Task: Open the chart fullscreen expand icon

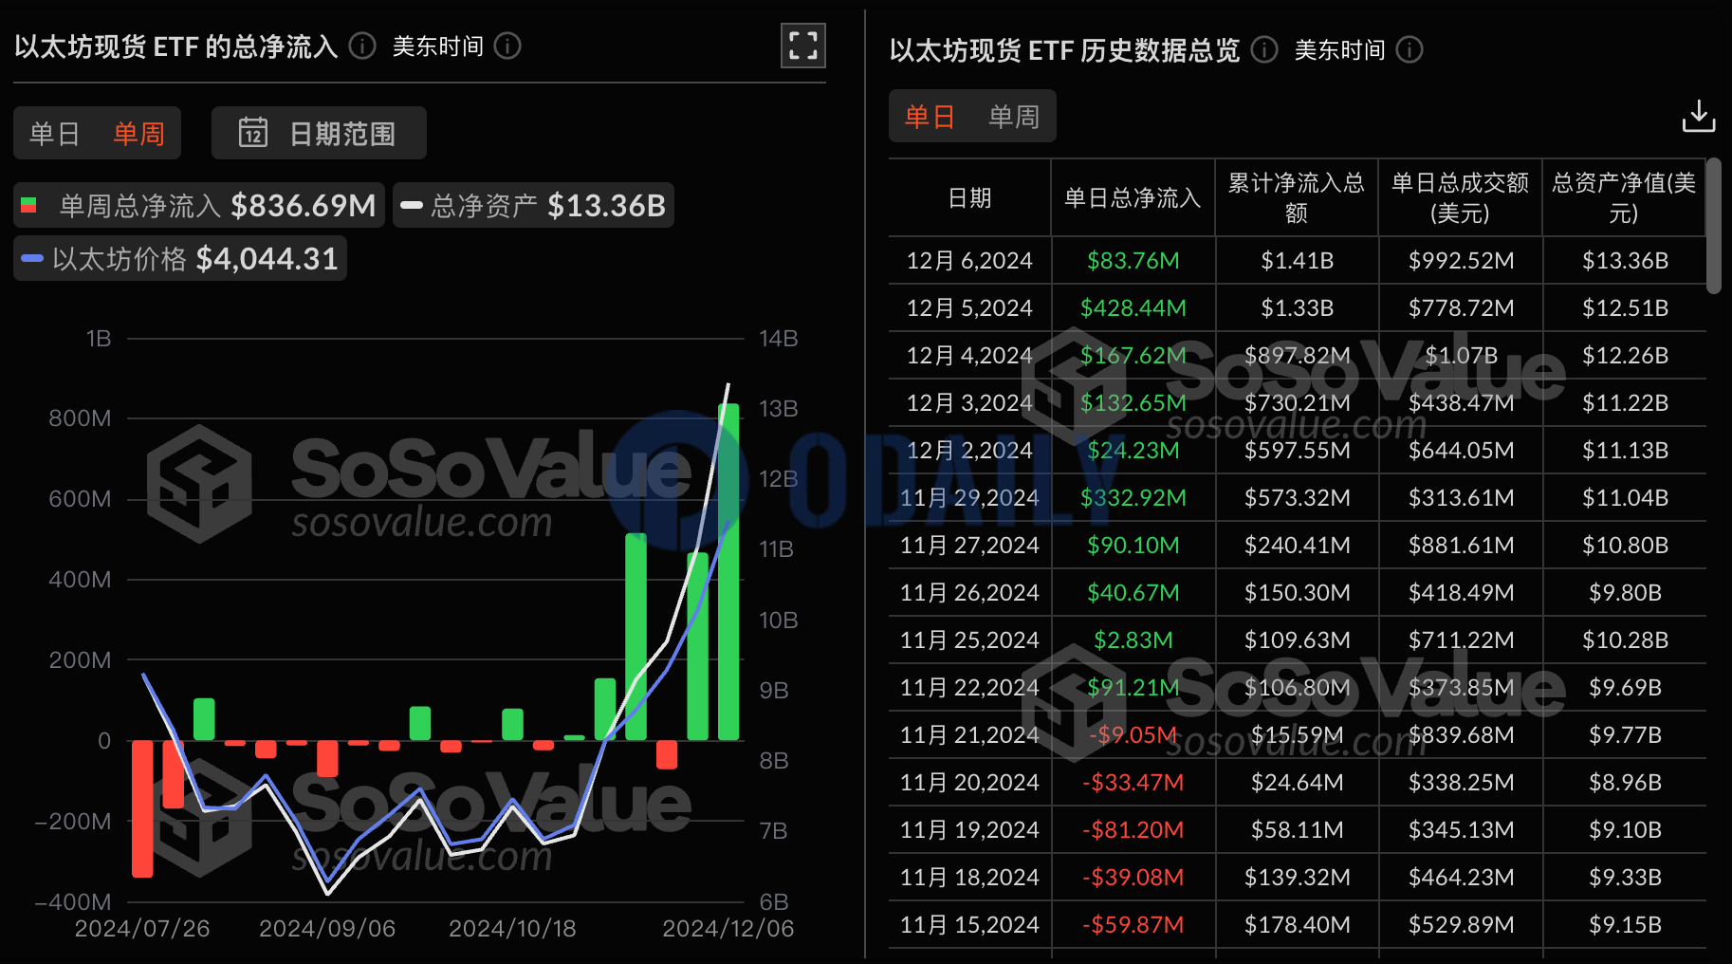Action: tap(802, 46)
